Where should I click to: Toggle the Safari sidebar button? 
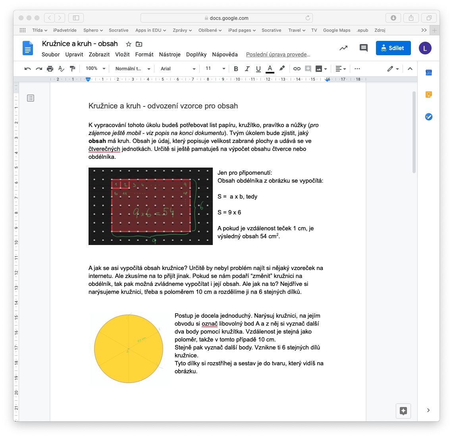click(x=76, y=18)
